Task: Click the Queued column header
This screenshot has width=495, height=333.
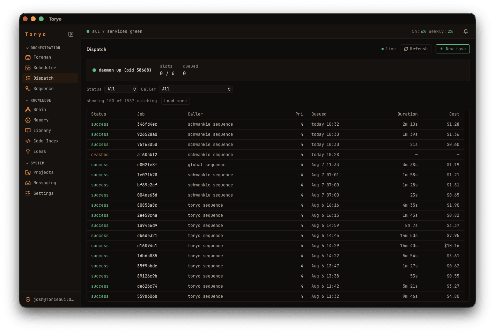Action: point(319,114)
